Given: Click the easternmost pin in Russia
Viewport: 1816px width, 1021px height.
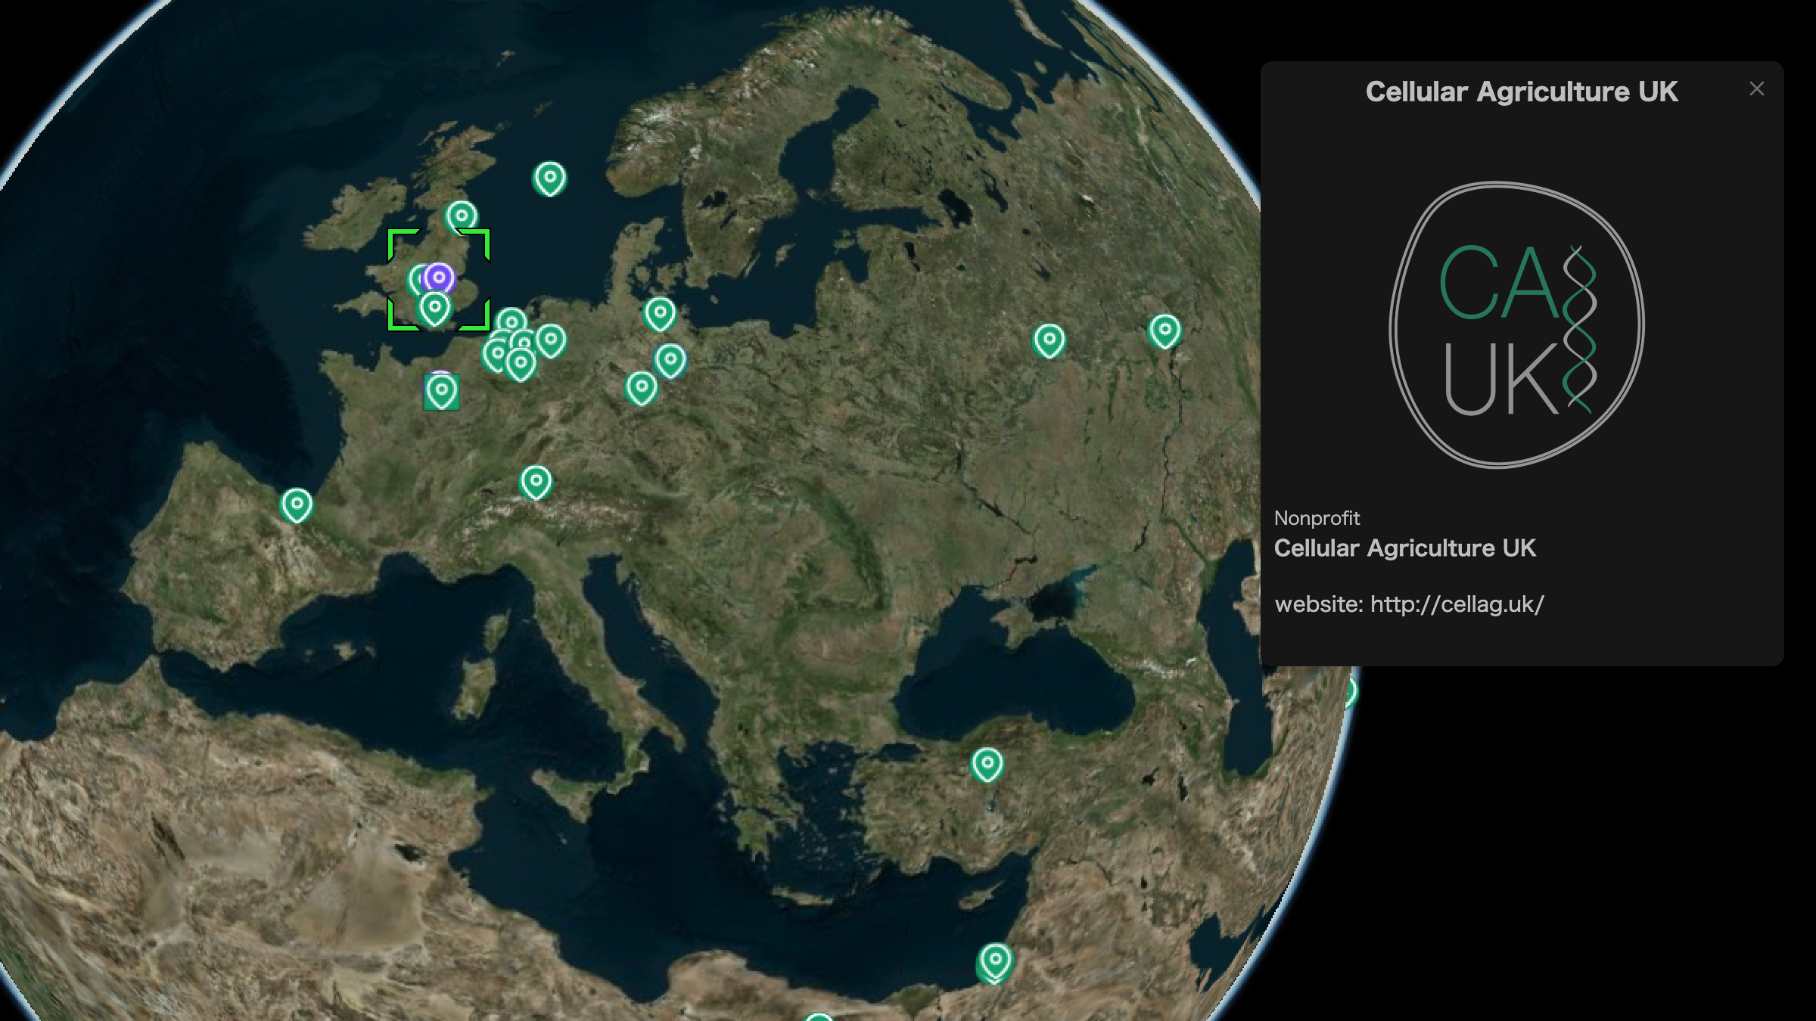Looking at the screenshot, I should [x=1165, y=331].
